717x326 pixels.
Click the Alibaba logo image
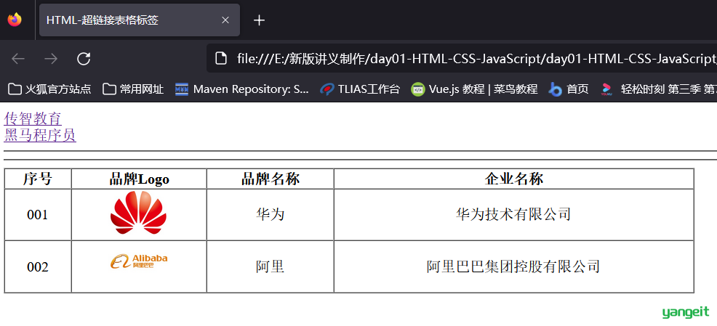click(139, 261)
